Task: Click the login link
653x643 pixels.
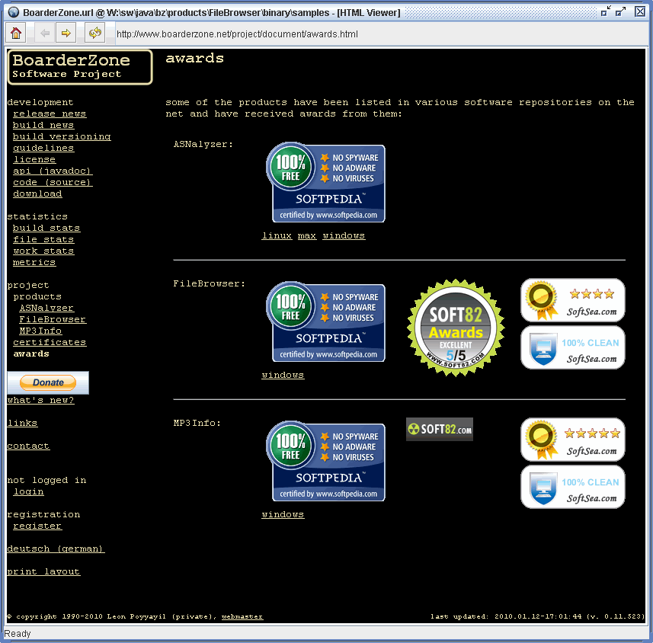Action: point(28,492)
